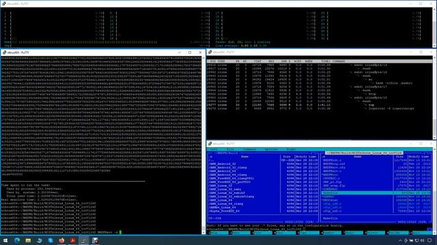Click the PuTTY icon of the process tree window

(x=210, y=52)
